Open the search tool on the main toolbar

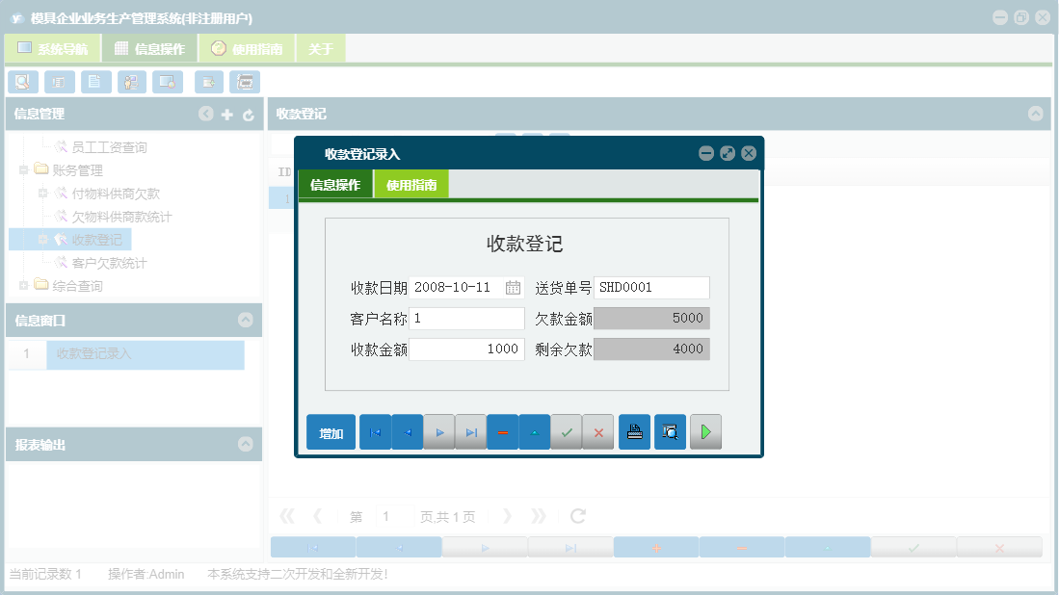pyautogui.click(x=22, y=82)
